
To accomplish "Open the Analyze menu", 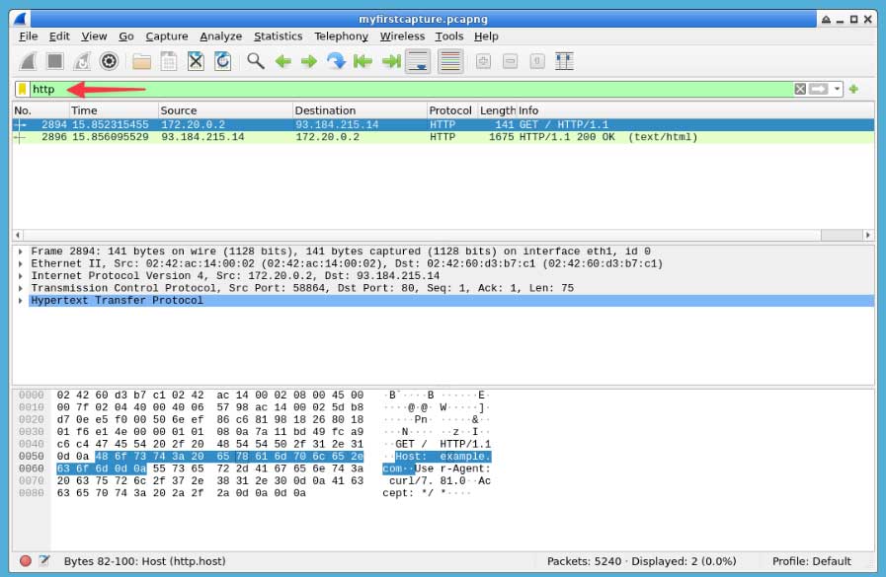I will [221, 36].
